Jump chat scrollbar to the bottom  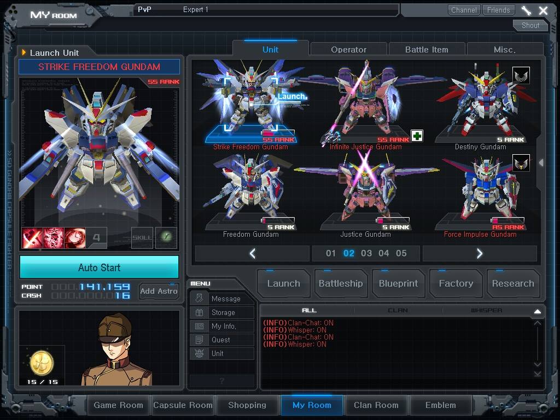538,374
